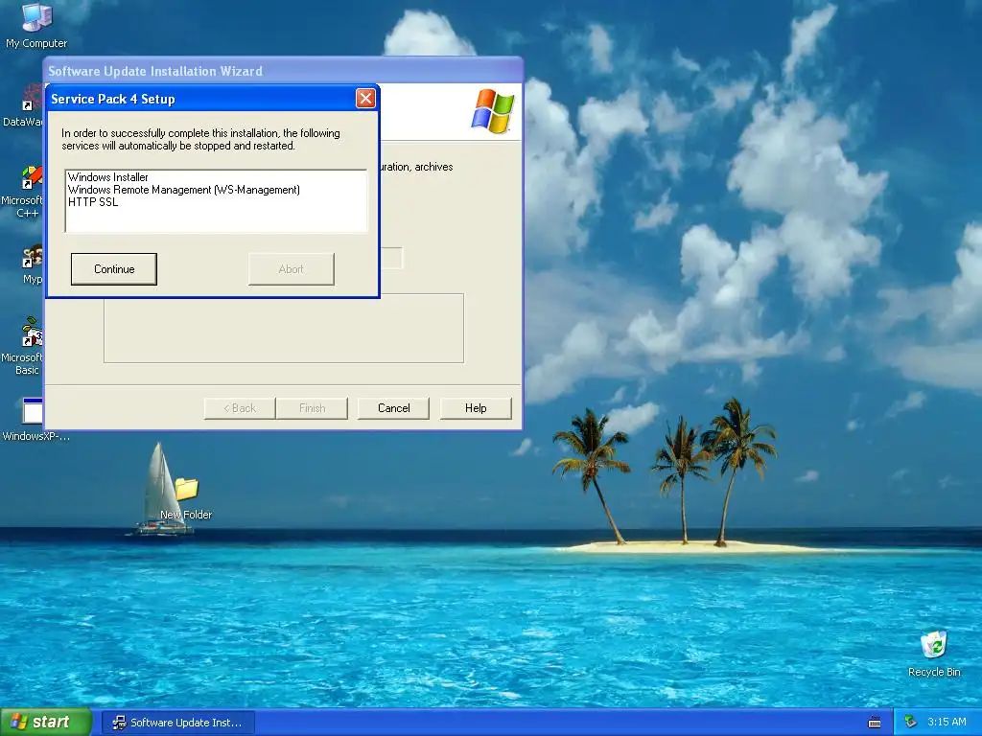Close the Service Pack 4 Setup dialog
The width and height of the screenshot is (982, 736).
[365, 99]
